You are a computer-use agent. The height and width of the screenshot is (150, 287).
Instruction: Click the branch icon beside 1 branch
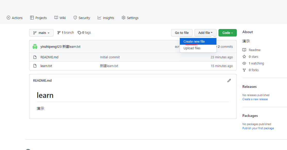(x=59, y=32)
